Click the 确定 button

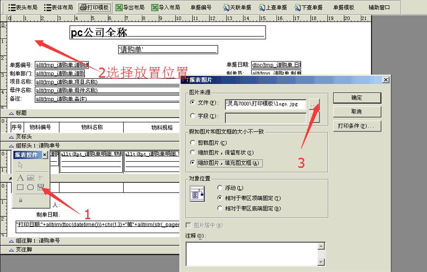pos(357,97)
